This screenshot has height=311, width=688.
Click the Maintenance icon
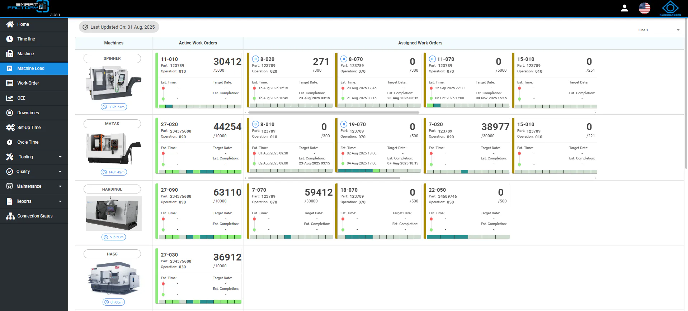10,186
